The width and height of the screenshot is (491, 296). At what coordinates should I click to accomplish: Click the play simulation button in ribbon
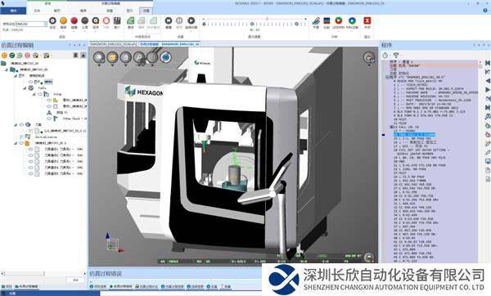coord(191,20)
